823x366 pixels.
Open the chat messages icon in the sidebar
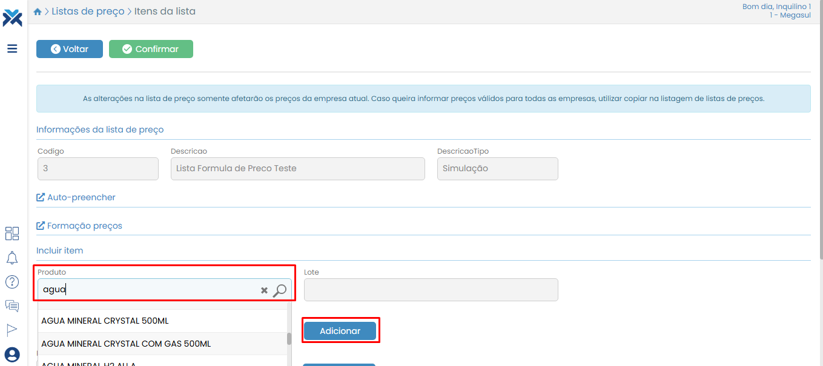(x=12, y=306)
